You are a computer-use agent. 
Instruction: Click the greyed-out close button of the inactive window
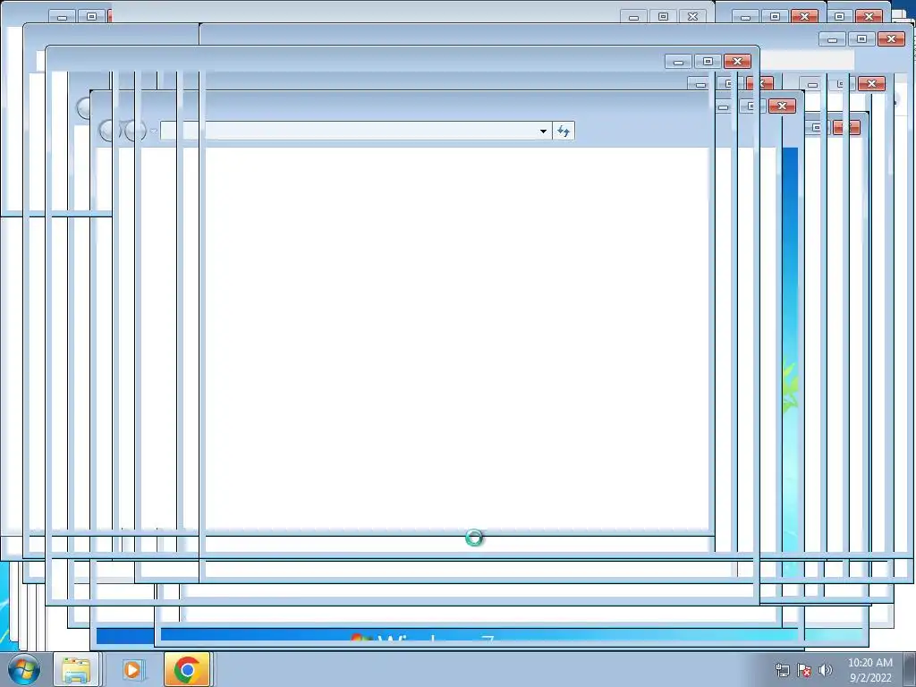[692, 16]
